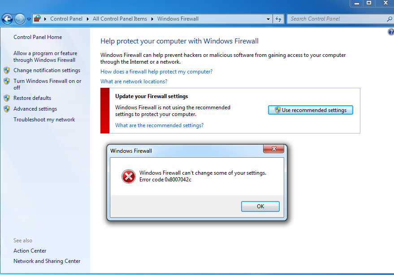Click the firewall icon in address bar
The height and width of the screenshot is (275, 394).
point(38,18)
